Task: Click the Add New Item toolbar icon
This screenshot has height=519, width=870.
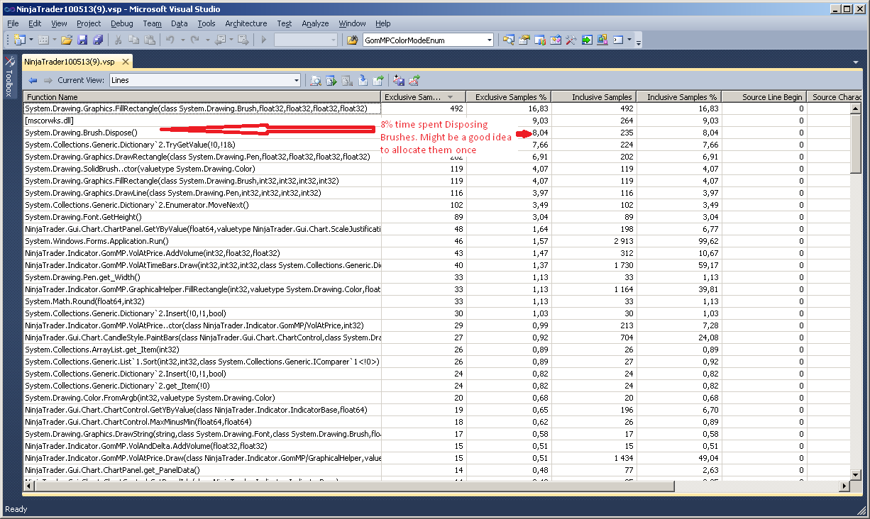Action: (43, 40)
